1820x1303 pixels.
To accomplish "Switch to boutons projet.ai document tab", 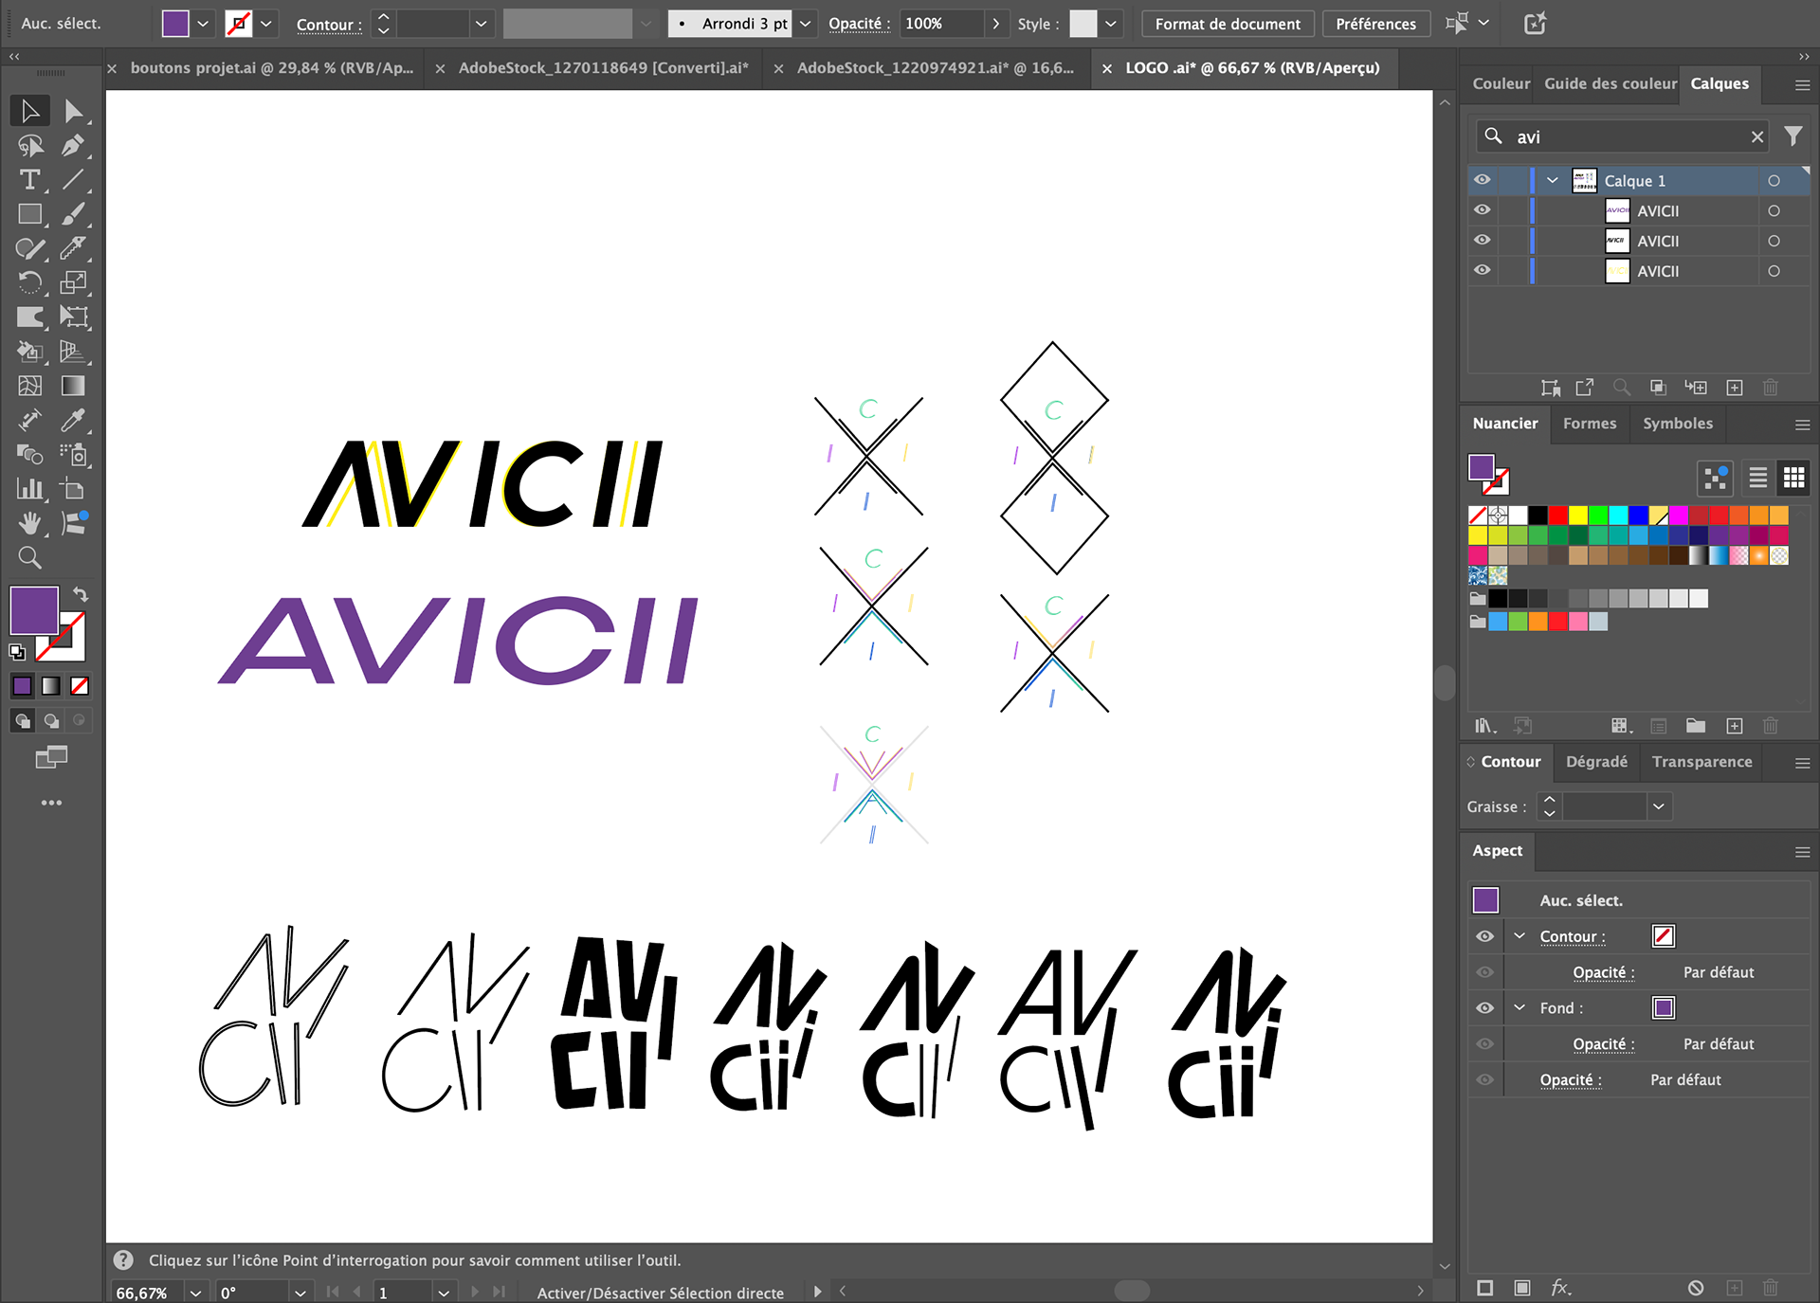I will pyautogui.click(x=272, y=67).
